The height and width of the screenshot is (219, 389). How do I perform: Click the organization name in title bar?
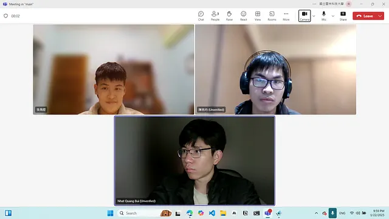(331, 4)
